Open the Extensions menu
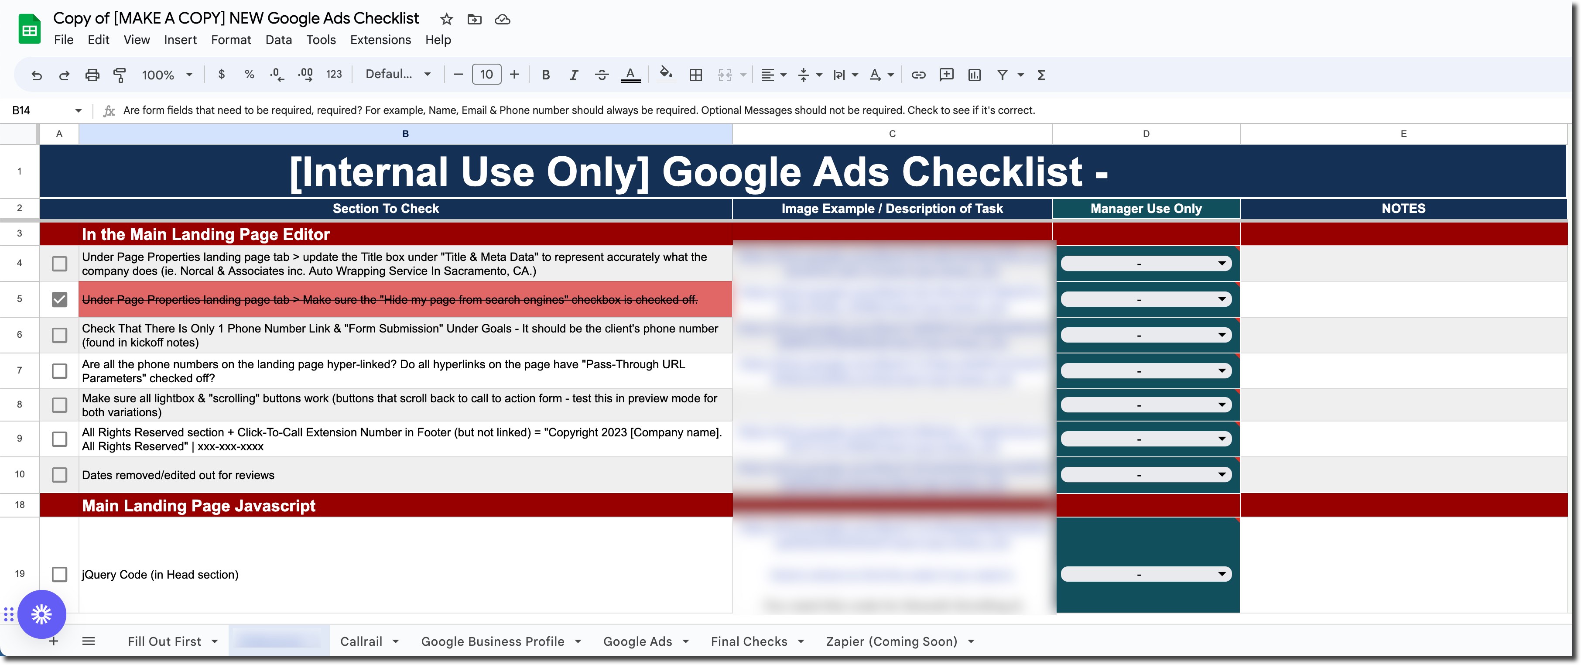Screen dimensions: 1581x665 pyautogui.click(x=380, y=40)
